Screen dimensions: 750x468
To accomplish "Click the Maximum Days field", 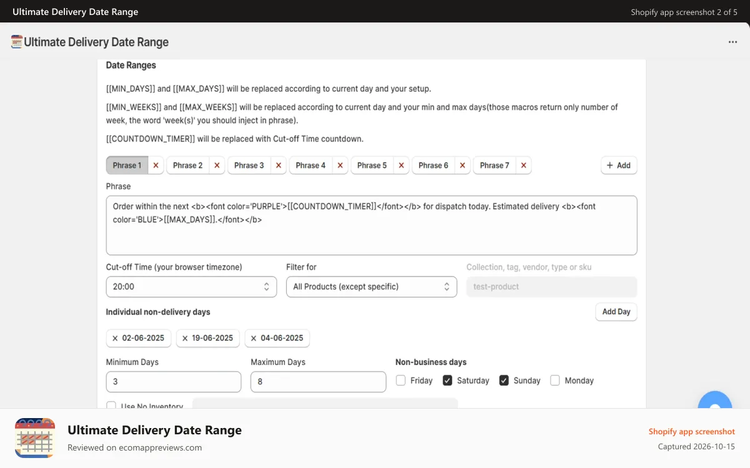I will [318, 382].
